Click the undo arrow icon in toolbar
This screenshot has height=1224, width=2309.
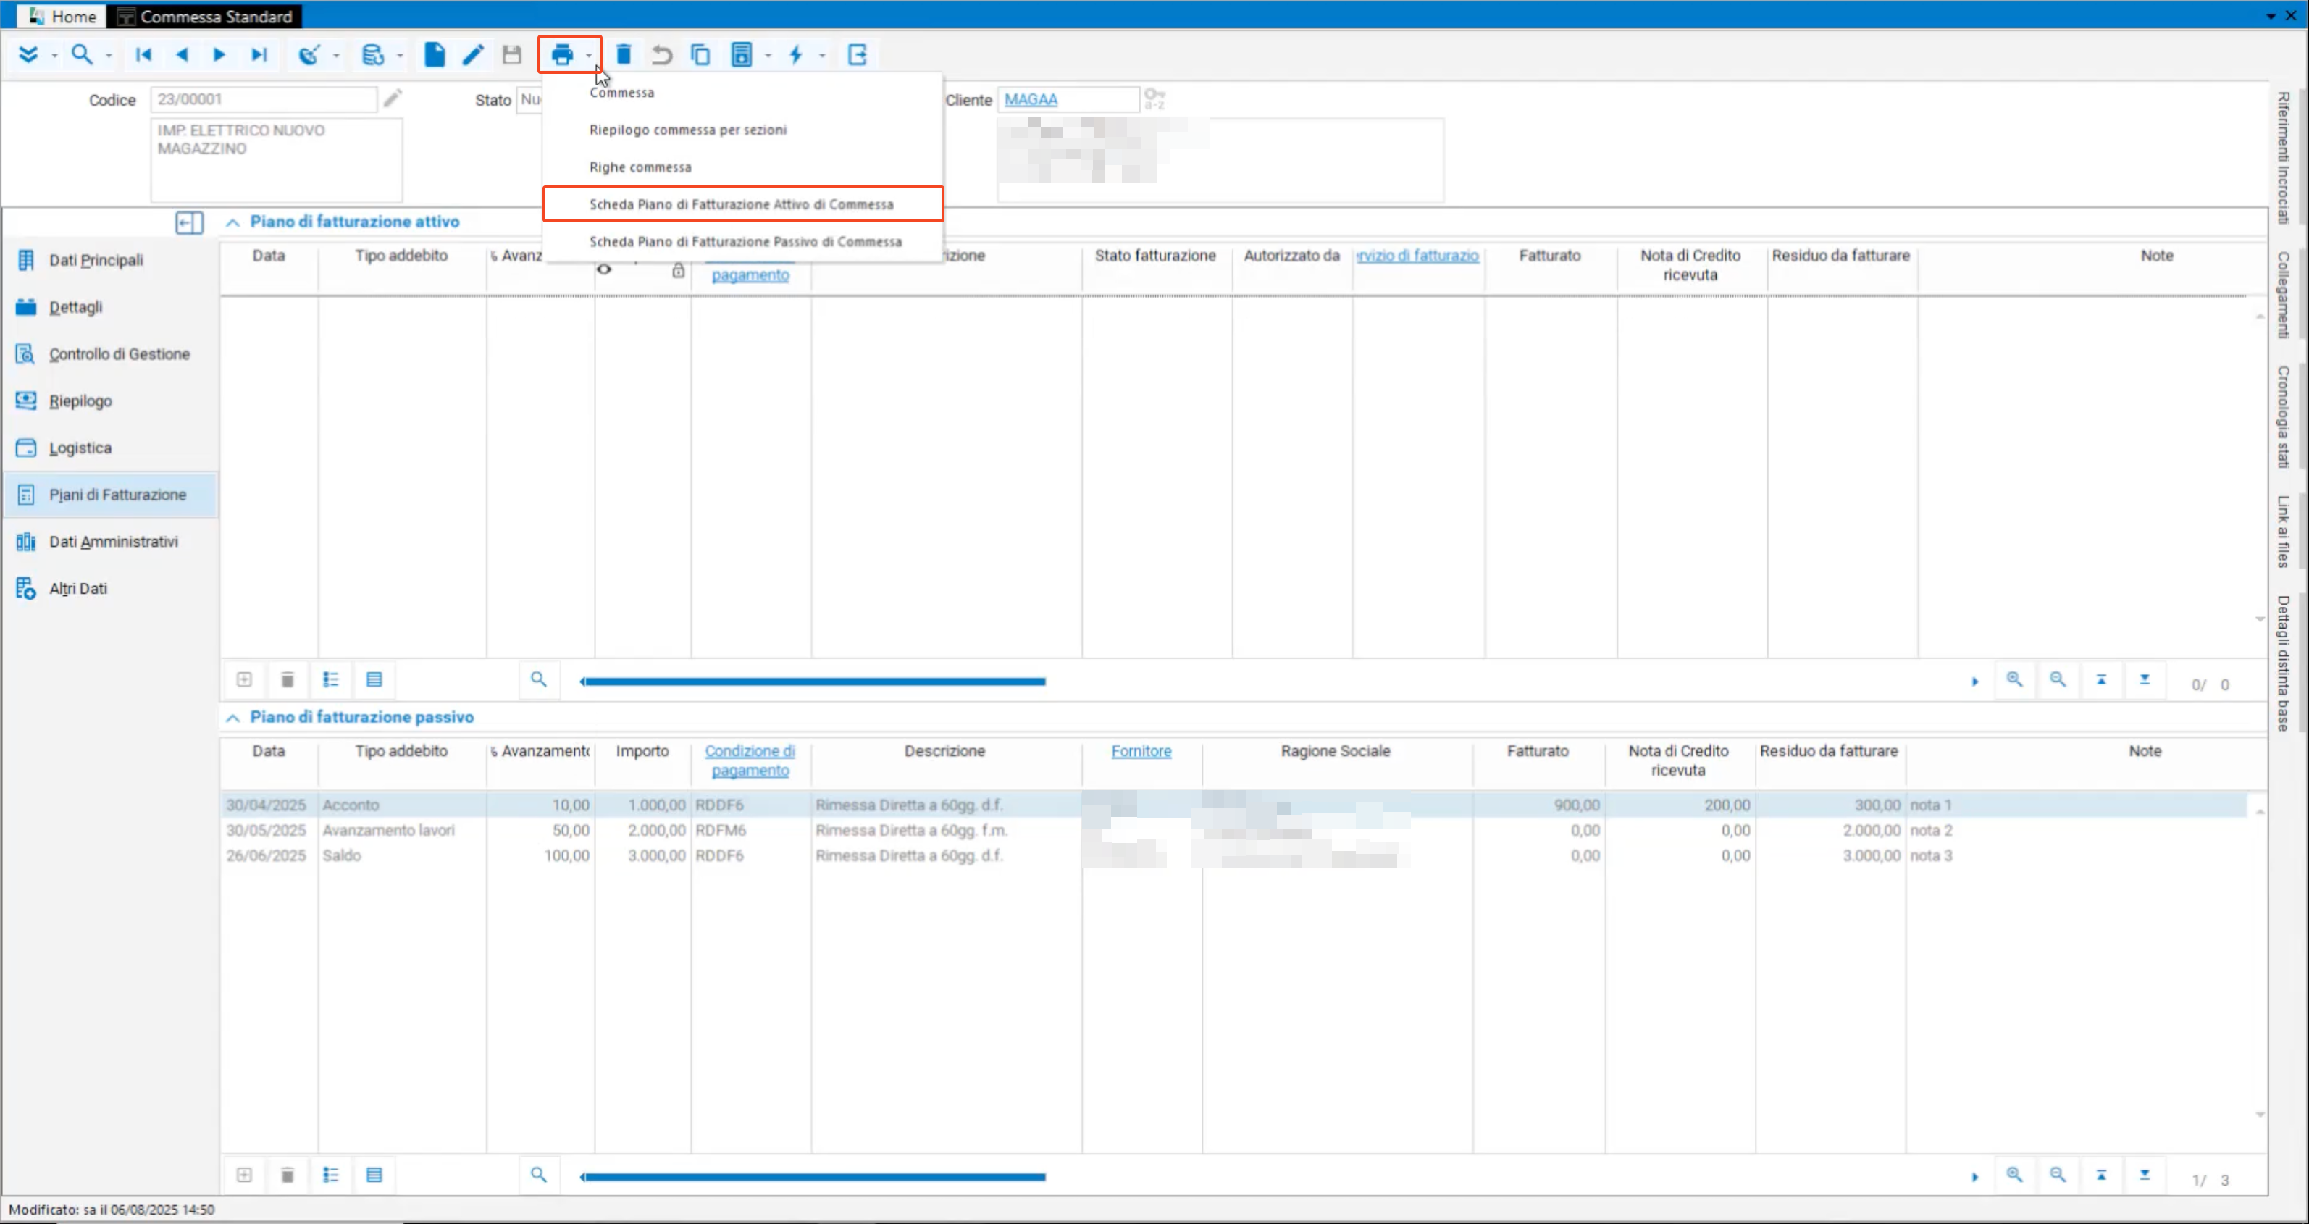coord(661,54)
